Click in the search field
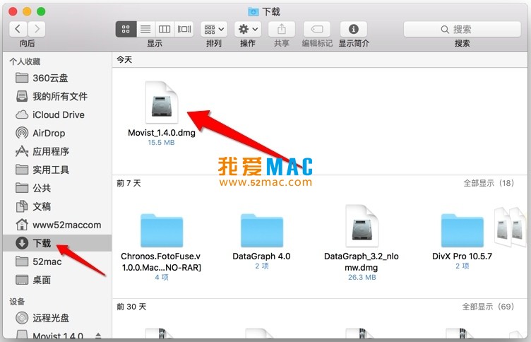 pos(463,29)
